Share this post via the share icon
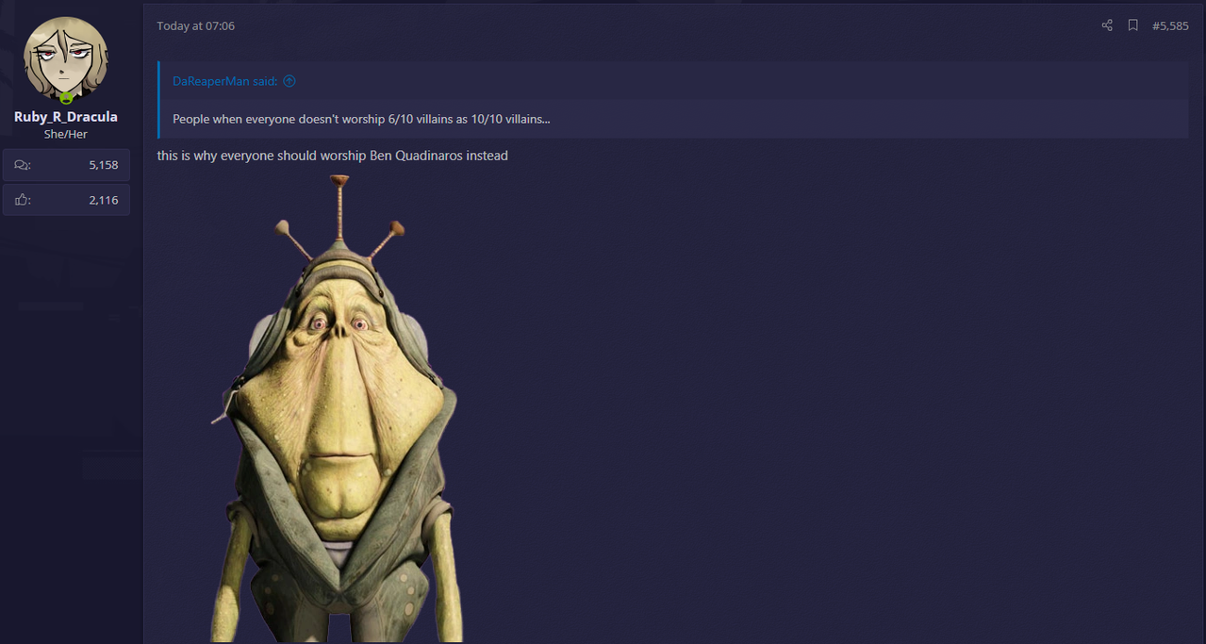This screenshot has width=1206, height=644. [1107, 25]
